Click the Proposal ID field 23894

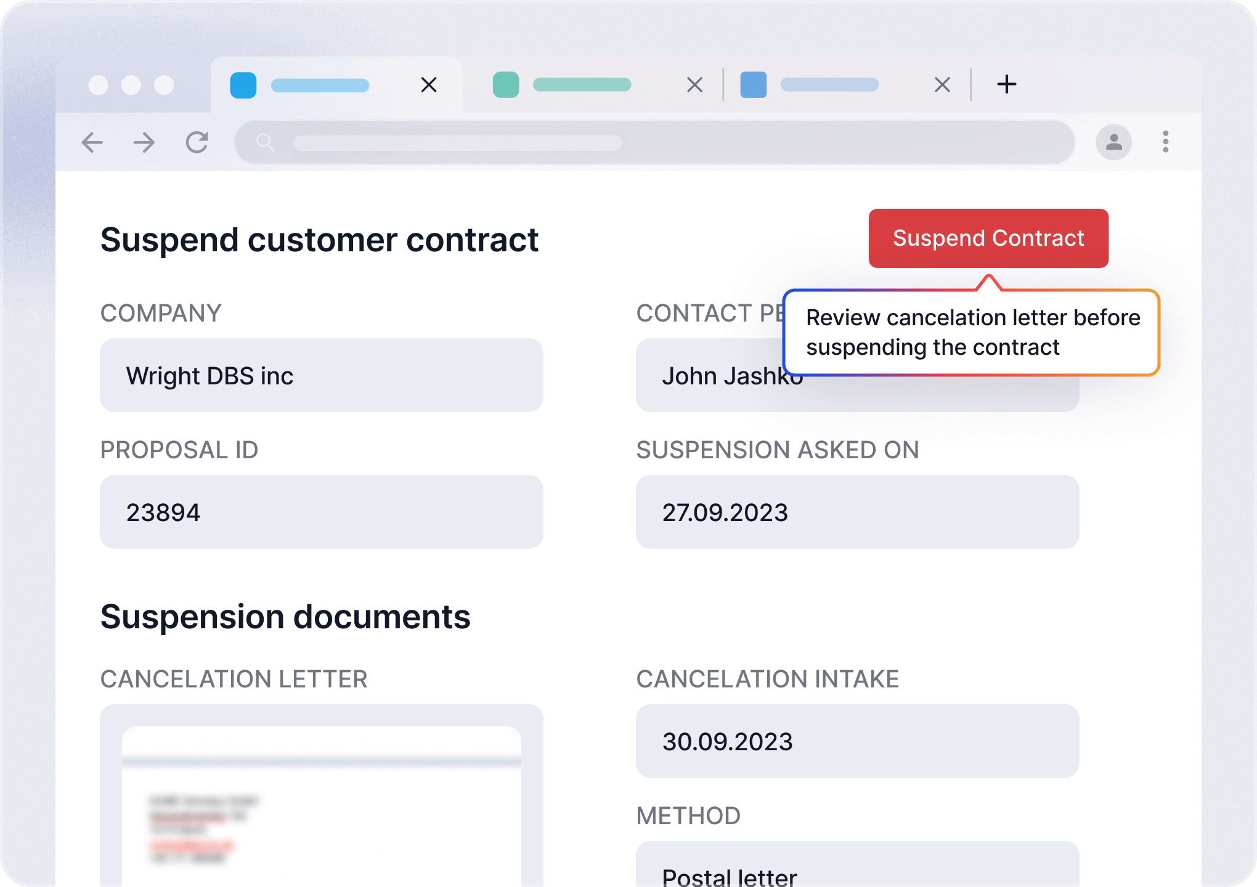click(x=321, y=512)
